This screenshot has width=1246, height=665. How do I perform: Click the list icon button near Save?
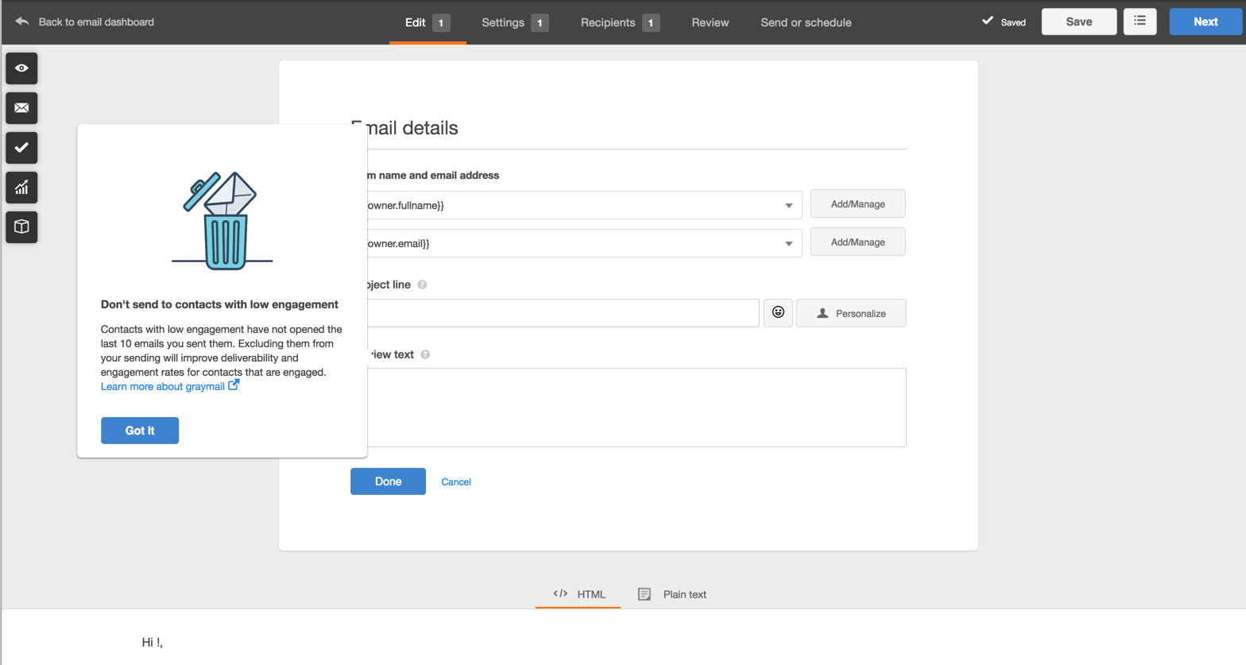(1140, 21)
